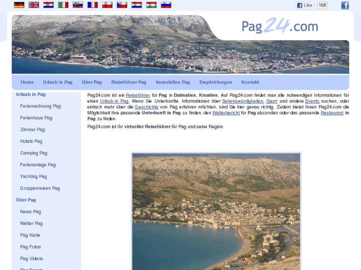Click the Restaurant text link

coord(332,113)
